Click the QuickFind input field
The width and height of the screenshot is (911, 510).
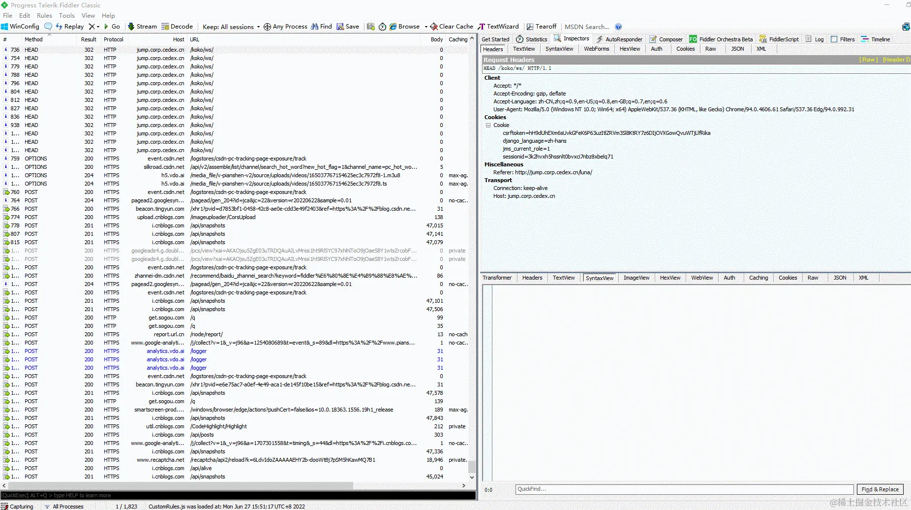click(684, 489)
